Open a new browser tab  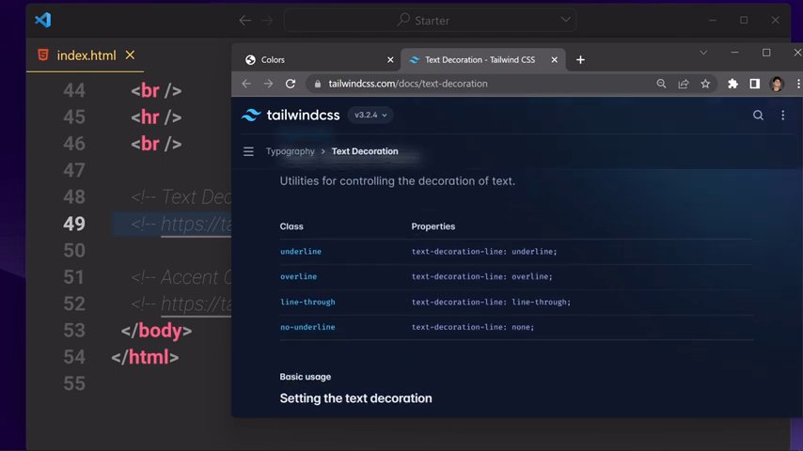click(580, 60)
